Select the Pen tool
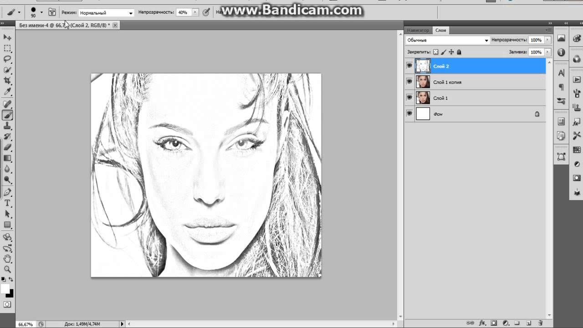583x328 pixels. click(7, 192)
